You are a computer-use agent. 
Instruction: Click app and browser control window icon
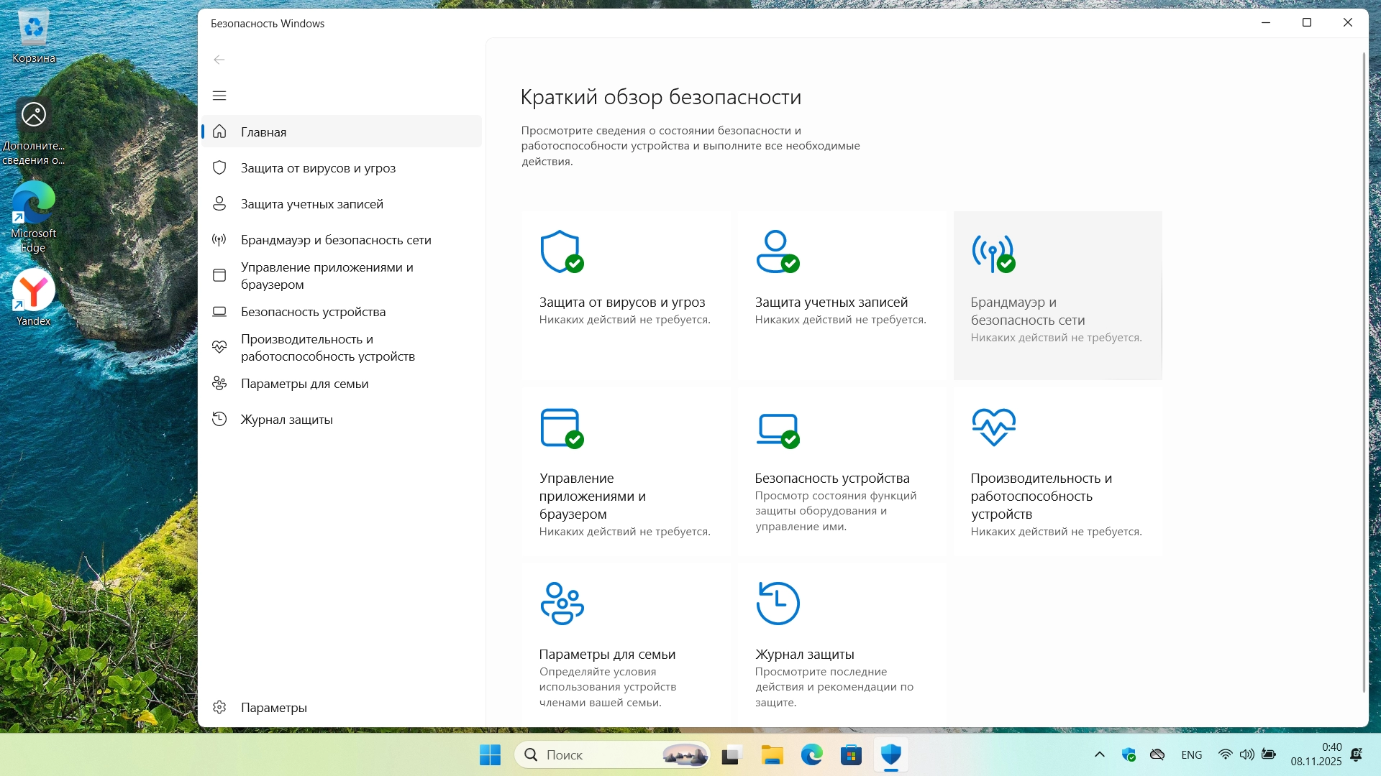pos(560,428)
